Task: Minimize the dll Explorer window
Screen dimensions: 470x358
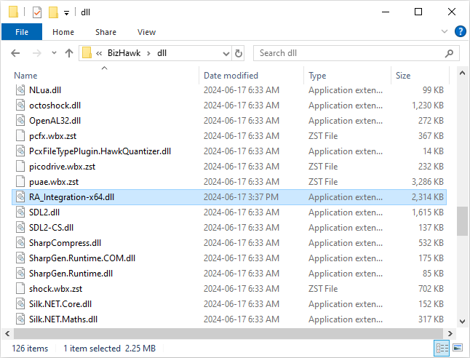Action: click(386, 12)
